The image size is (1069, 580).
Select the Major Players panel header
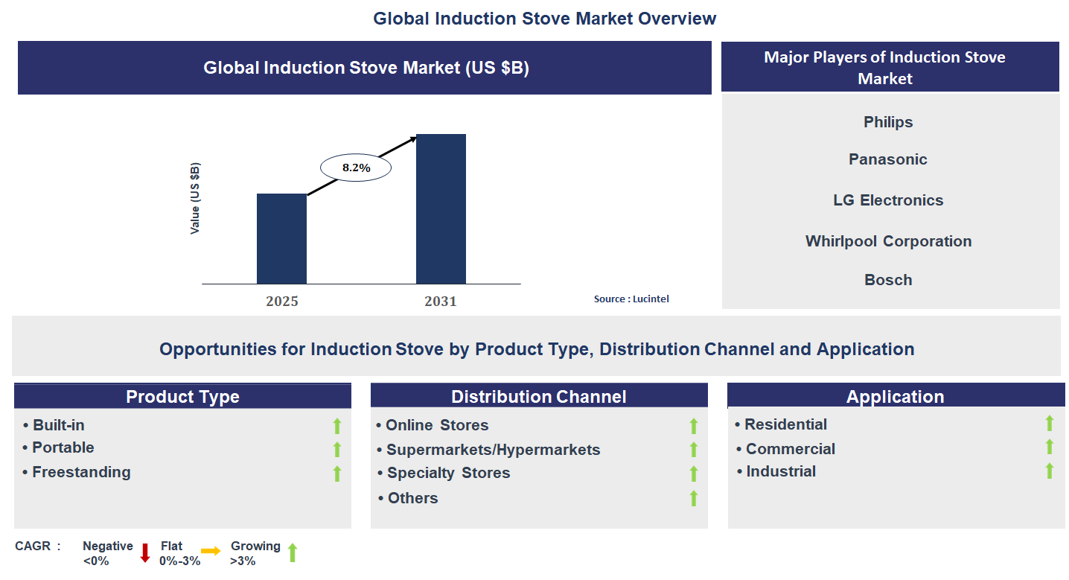pyautogui.click(x=890, y=67)
